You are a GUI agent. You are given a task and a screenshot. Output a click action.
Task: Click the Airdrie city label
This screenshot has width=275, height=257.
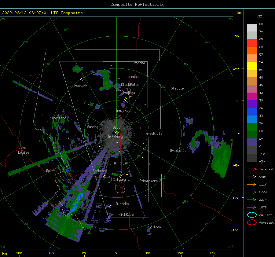pyautogui.click(x=120, y=163)
